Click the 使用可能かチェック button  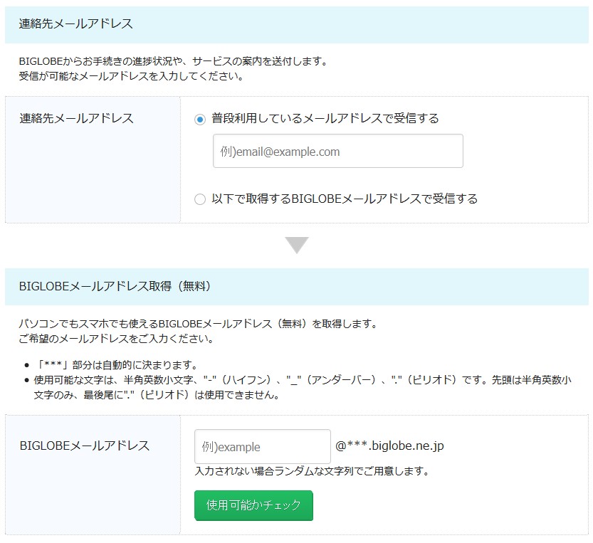pos(253,505)
